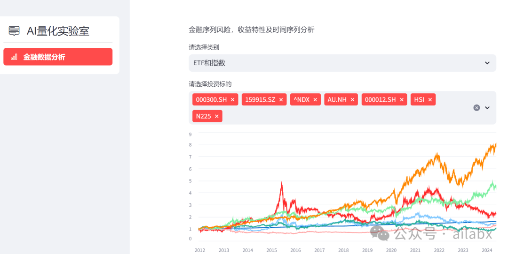Click the 请选择类别 label
Image resolution: width=508 pixels, height=254 pixels.
point(204,47)
